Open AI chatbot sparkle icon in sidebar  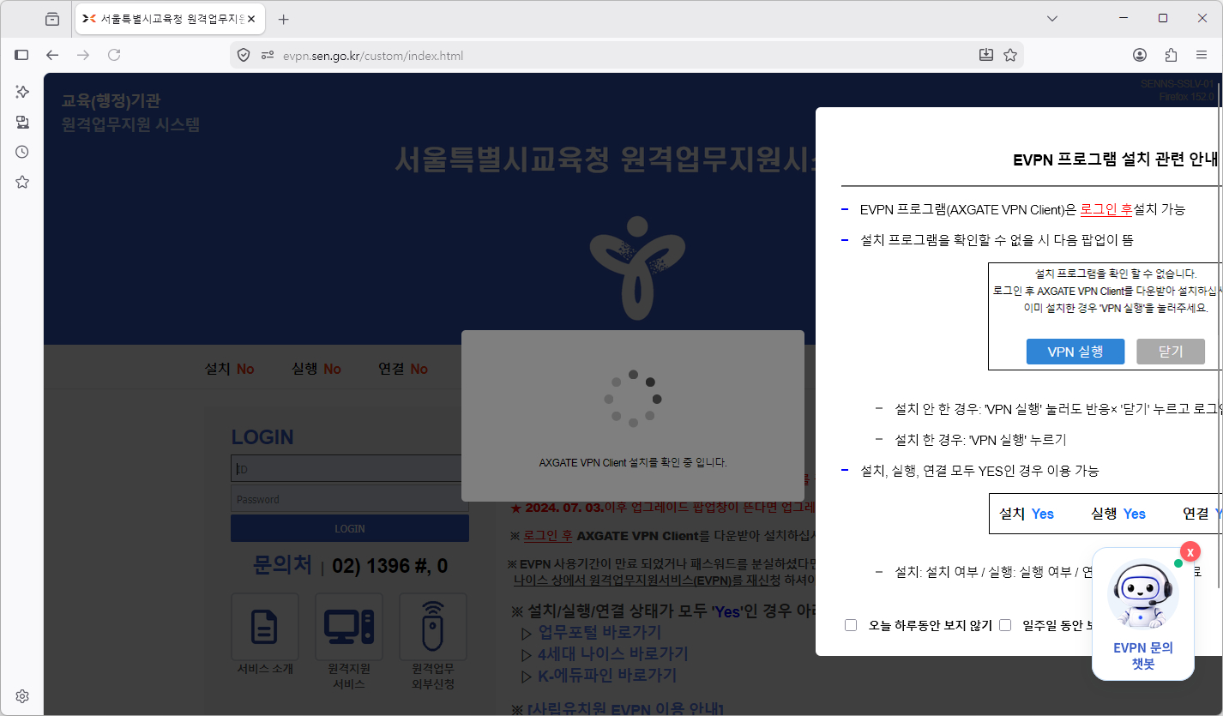click(x=22, y=92)
